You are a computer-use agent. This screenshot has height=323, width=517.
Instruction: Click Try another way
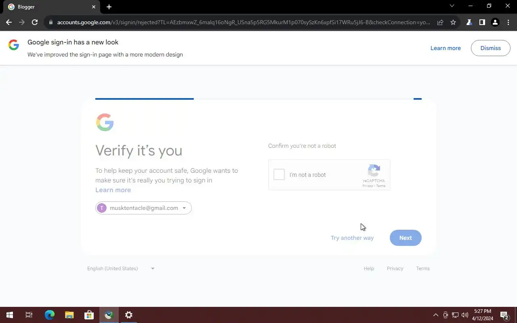click(352, 238)
